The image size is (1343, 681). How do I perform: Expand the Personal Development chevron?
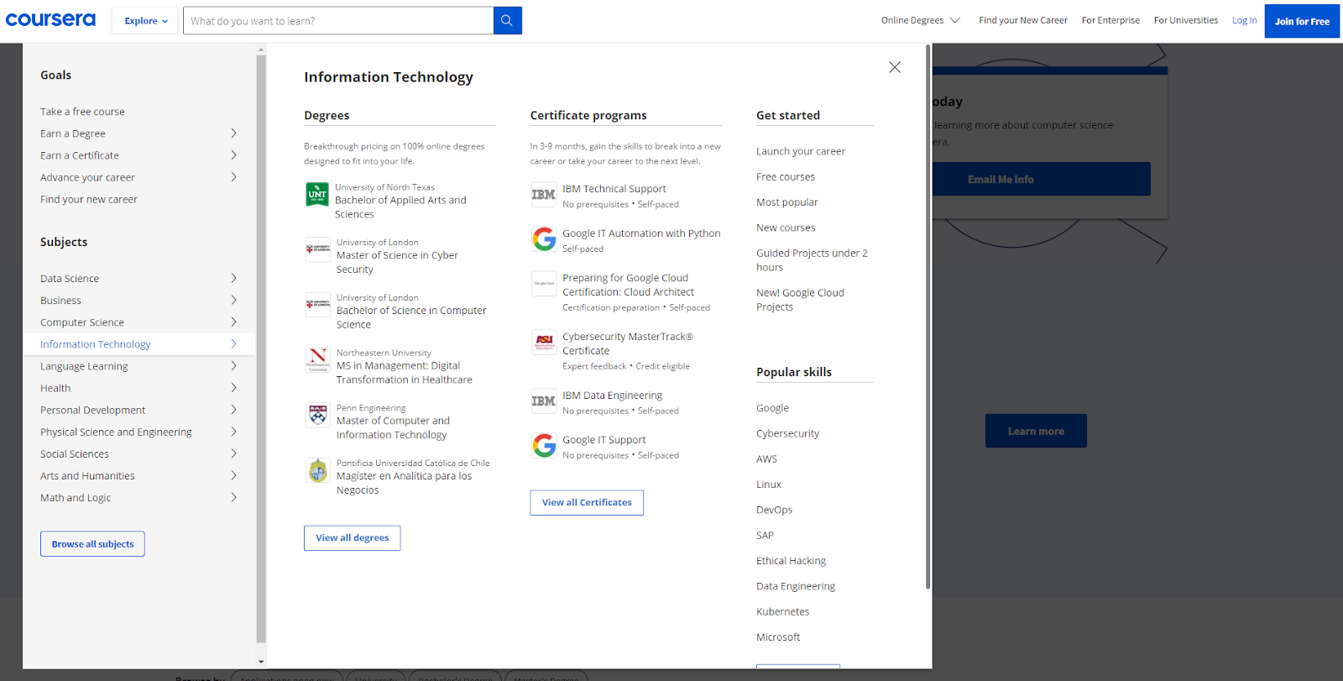point(233,410)
